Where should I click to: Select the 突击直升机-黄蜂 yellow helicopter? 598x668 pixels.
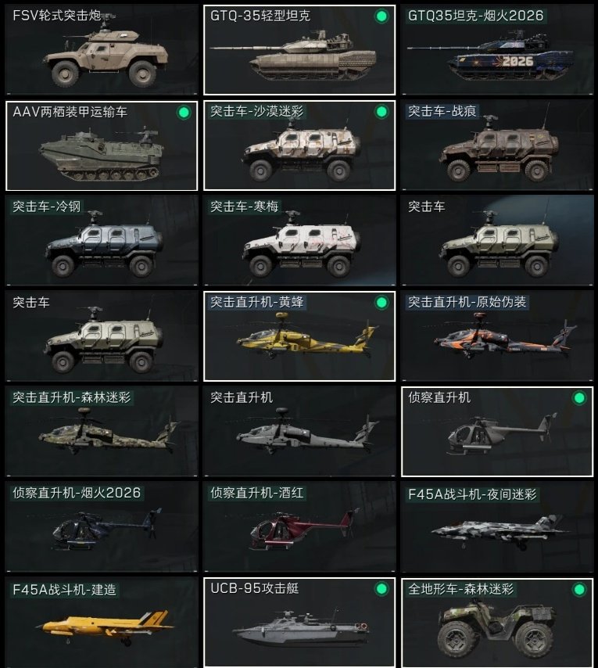(299, 336)
